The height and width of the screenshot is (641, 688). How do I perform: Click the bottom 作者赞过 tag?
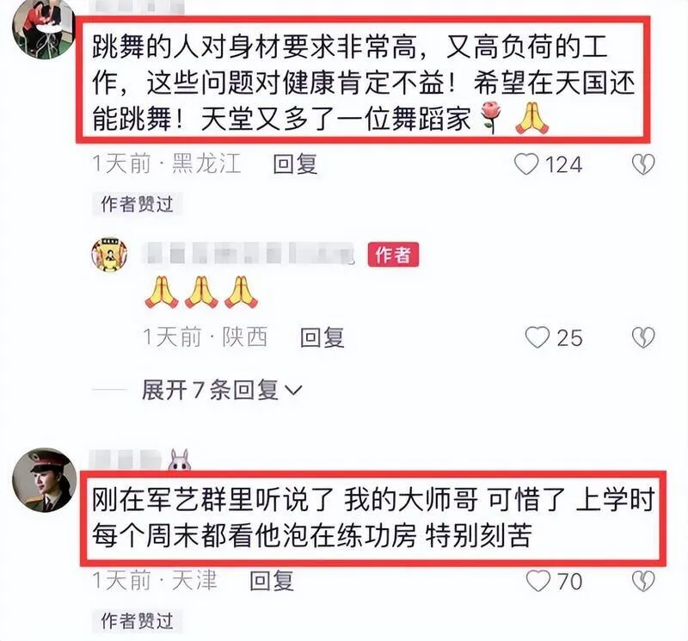pyautogui.click(x=137, y=621)
